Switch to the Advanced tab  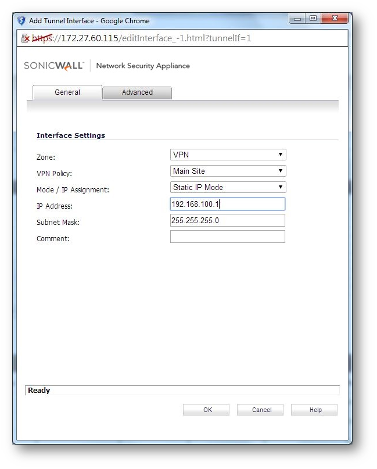click(x=137, y=92)
